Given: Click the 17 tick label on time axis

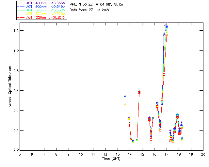Looking at the screenshot, I should click(167, 154).
